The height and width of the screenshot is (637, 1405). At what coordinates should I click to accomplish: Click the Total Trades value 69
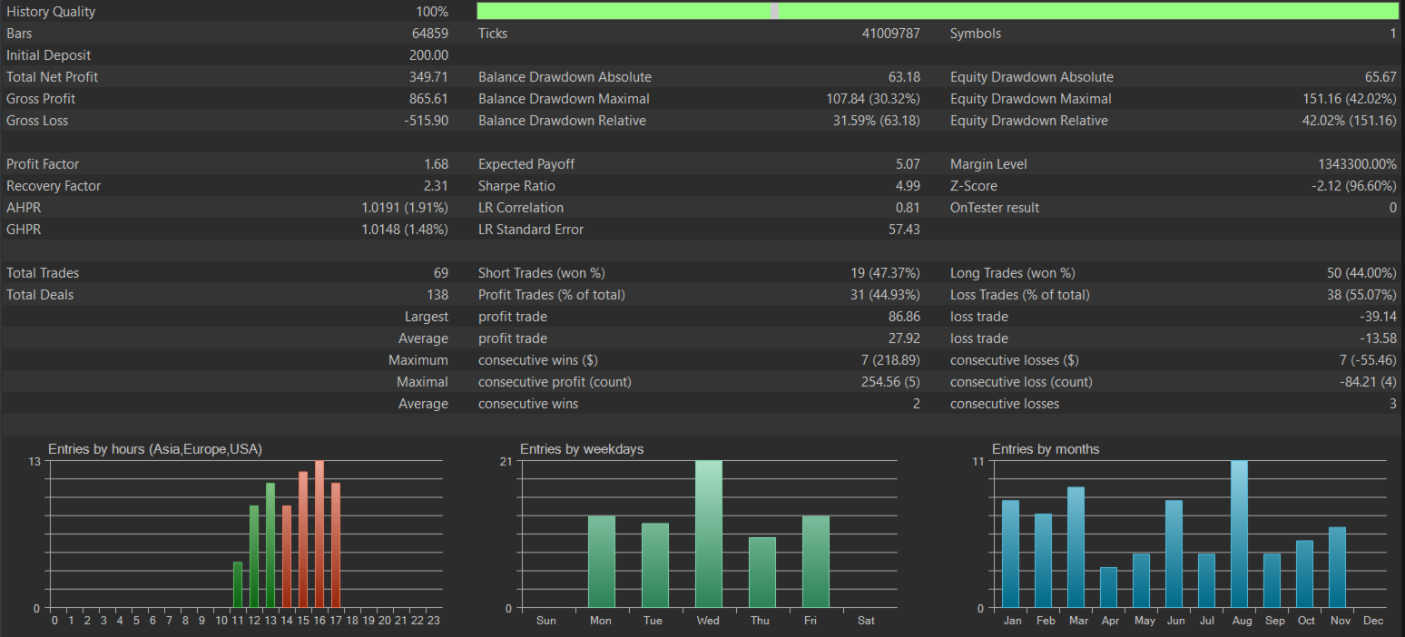[440, 273]
